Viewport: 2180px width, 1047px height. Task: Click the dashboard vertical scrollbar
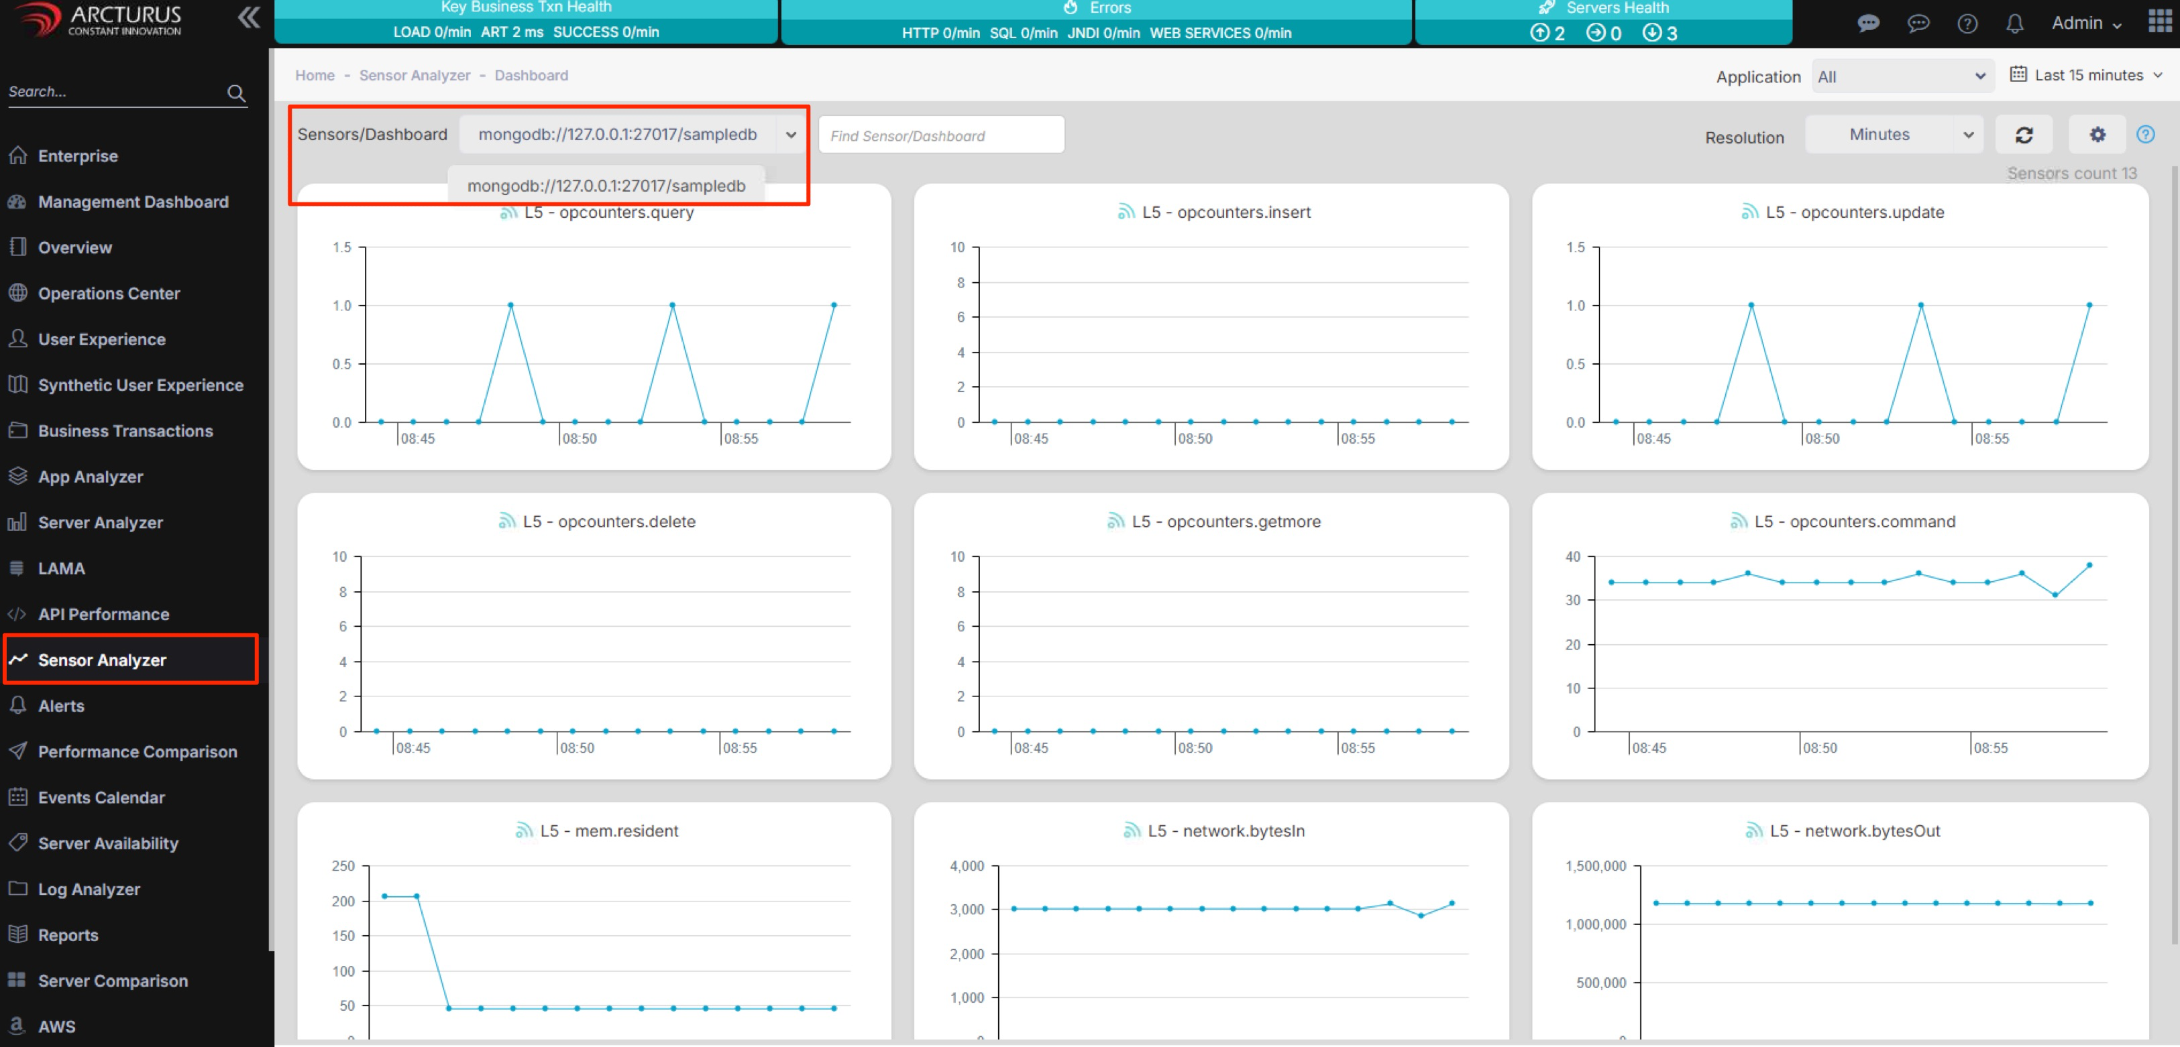2175,554
